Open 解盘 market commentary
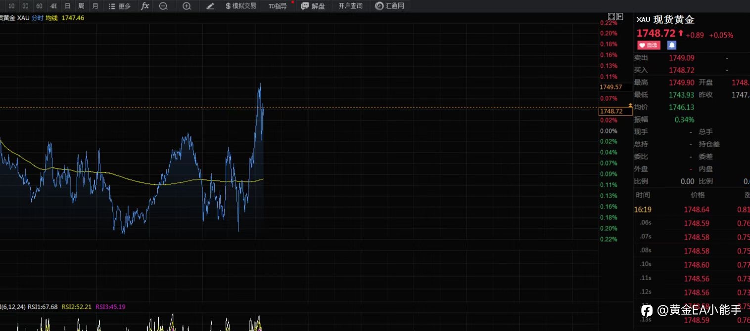Viewport: 750px width, 331px height. click(x=313, y=6)
